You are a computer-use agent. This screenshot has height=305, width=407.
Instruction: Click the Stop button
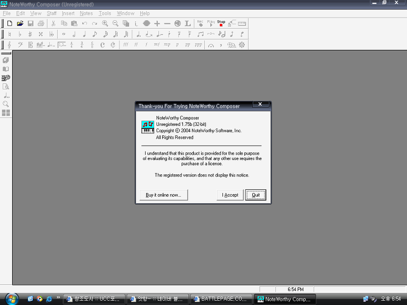[221, 23]
